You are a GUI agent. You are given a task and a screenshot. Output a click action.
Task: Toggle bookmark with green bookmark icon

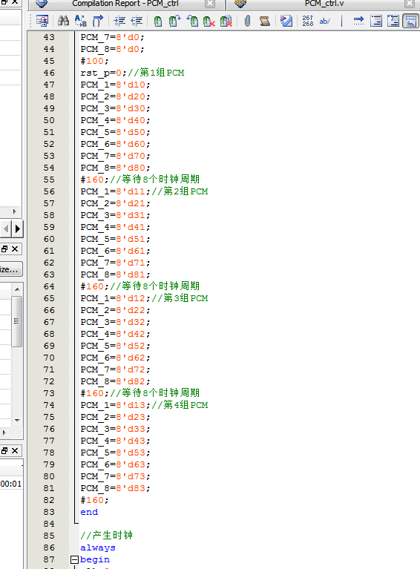tap(158, 21)
